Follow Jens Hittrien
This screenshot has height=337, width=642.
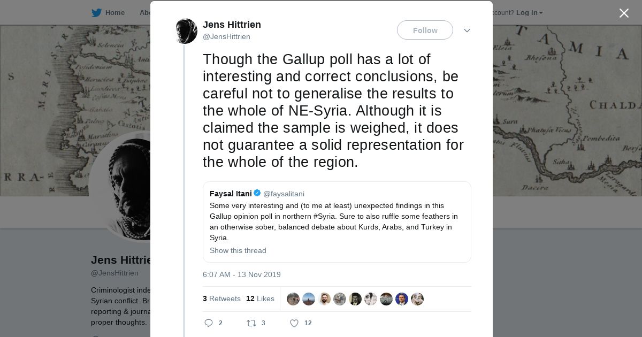pos(425,30)
